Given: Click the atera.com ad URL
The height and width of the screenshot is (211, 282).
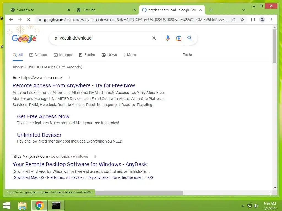Looking at the screenshot, I should (x=42, y=78).
